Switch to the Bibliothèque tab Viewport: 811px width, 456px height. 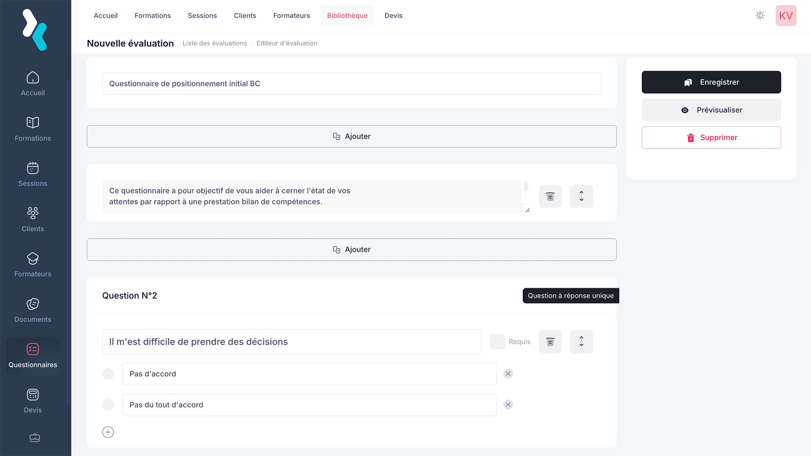pyautogui.click(x=347, y=16)
